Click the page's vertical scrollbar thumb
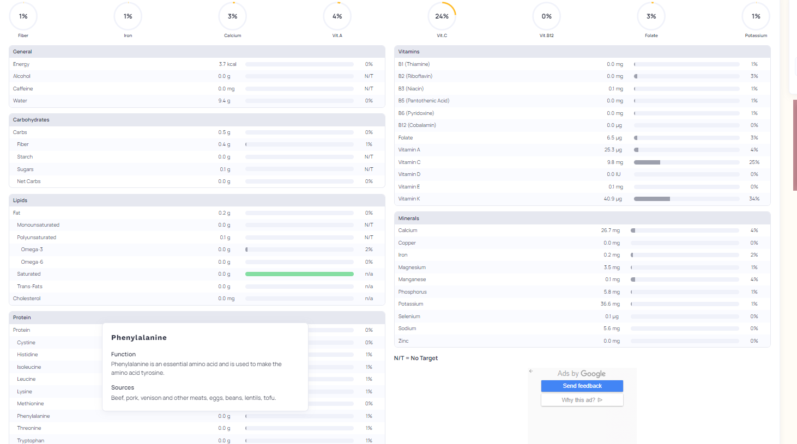The width and height of the screenshot is (797, 444). click(x=795, y=144)
